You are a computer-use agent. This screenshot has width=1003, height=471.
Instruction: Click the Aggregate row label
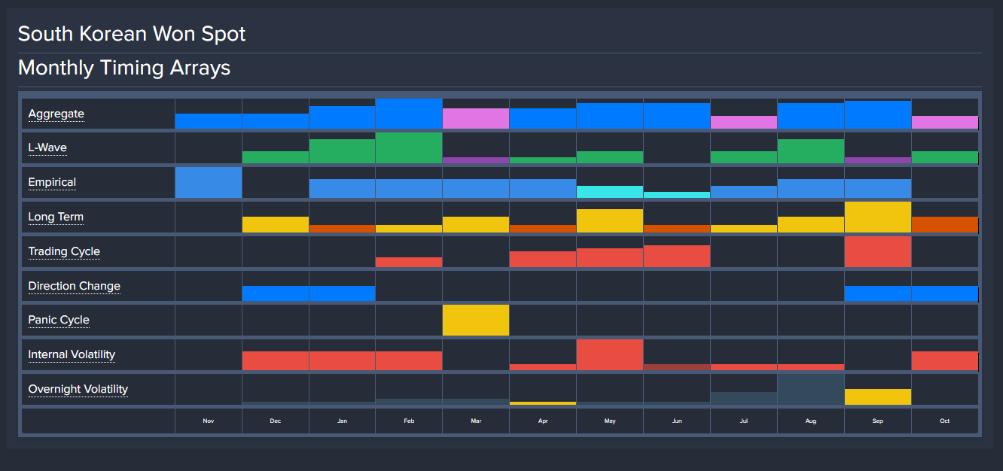(x=56, y=114)
